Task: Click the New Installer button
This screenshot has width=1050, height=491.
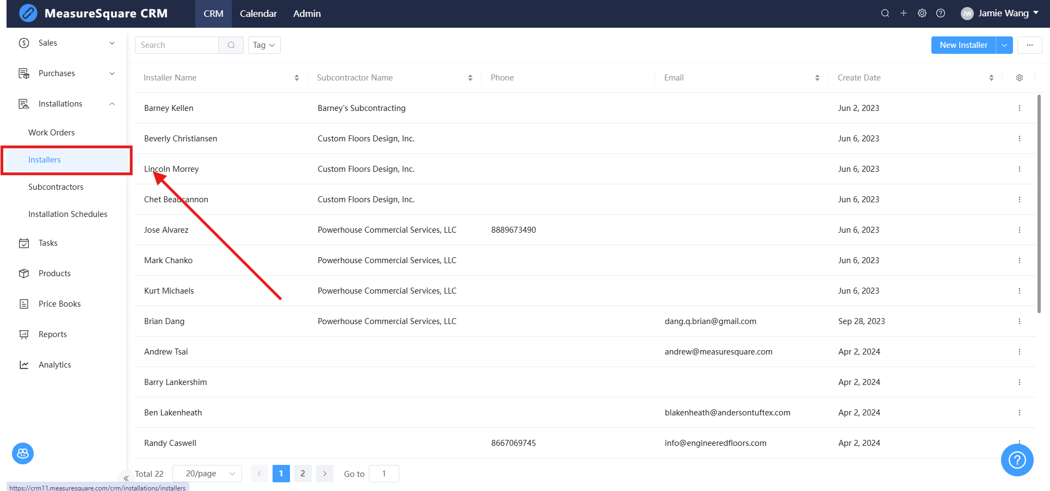Action: (963, 45)
